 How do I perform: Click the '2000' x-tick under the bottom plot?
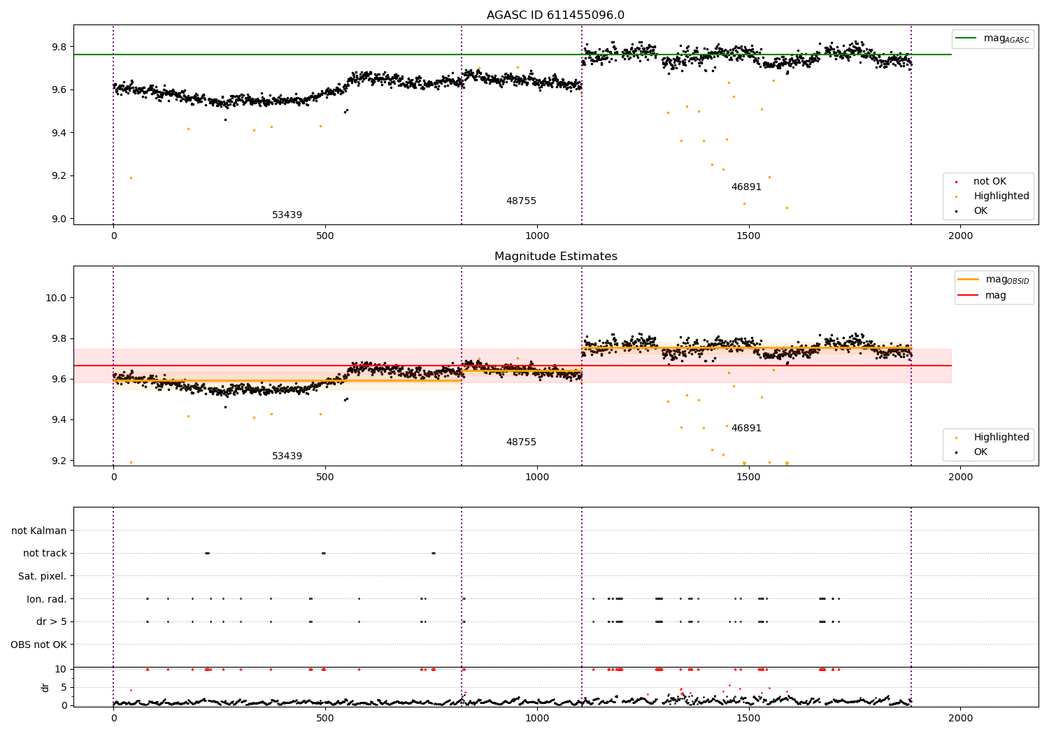[x=960, y=718]
